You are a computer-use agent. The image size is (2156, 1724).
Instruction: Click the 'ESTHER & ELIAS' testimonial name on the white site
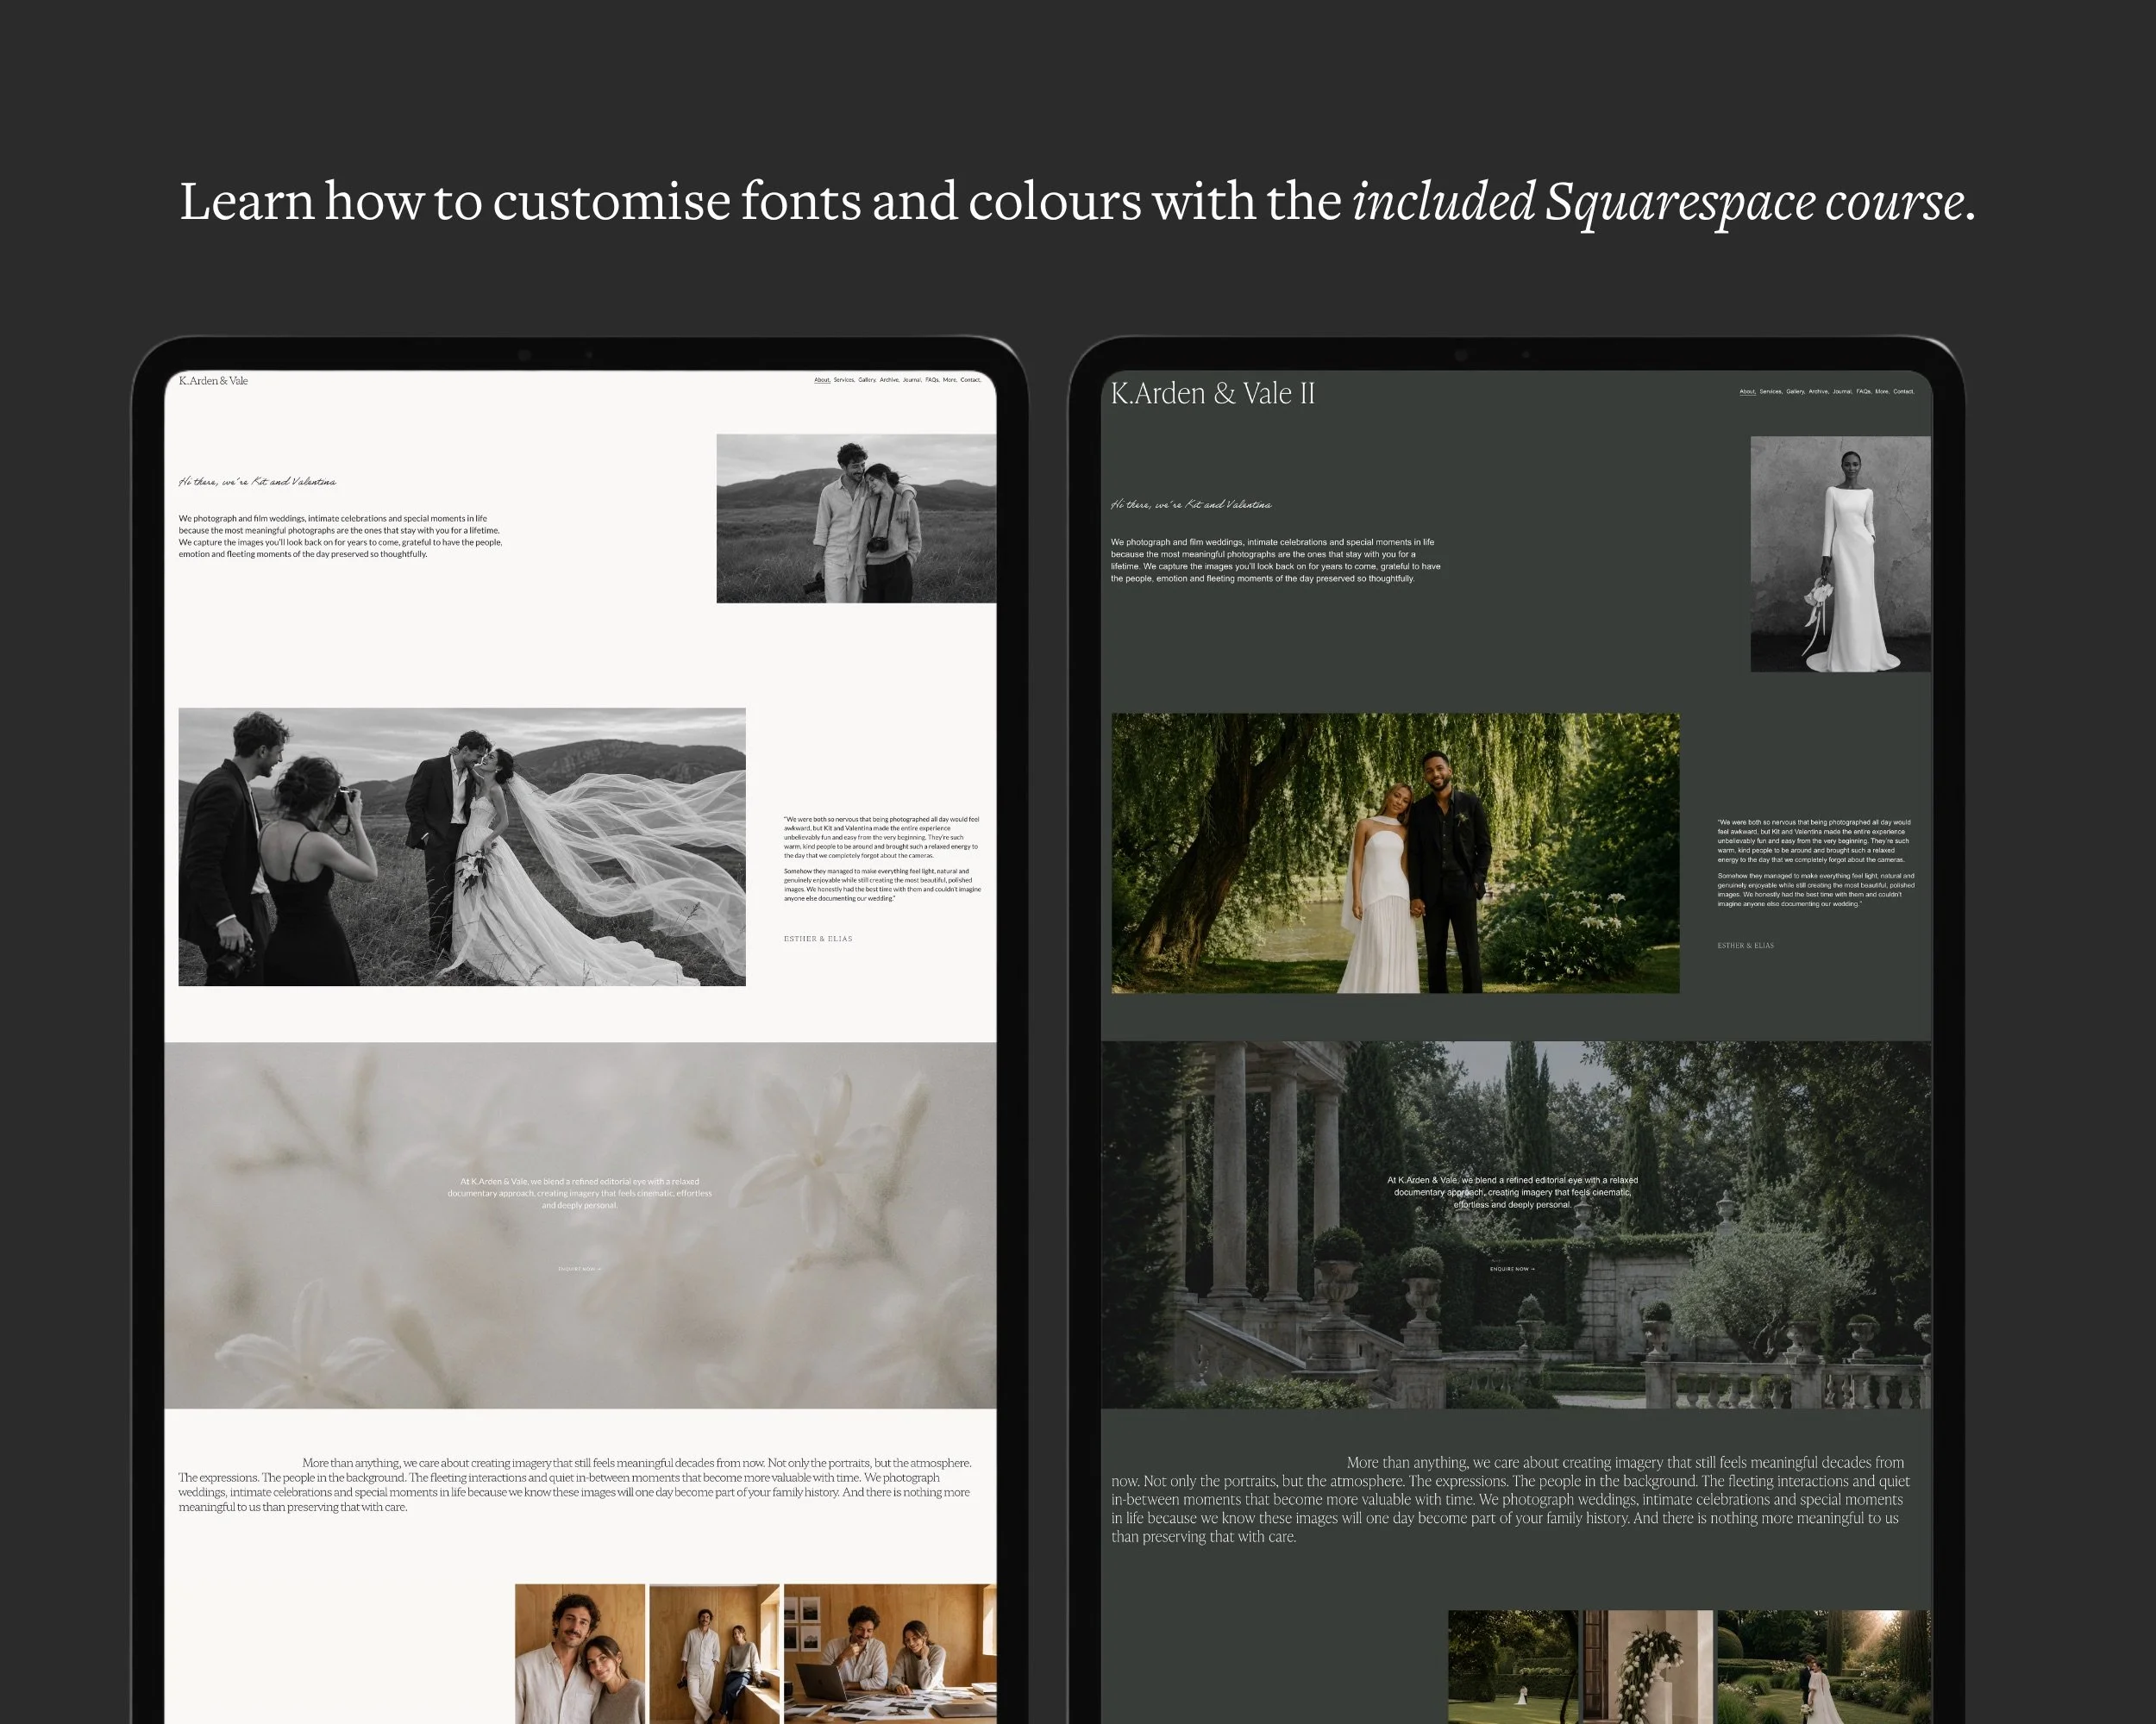coord(818,939)
